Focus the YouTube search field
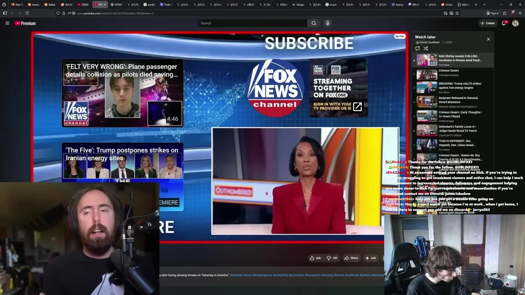 [252, 23]
